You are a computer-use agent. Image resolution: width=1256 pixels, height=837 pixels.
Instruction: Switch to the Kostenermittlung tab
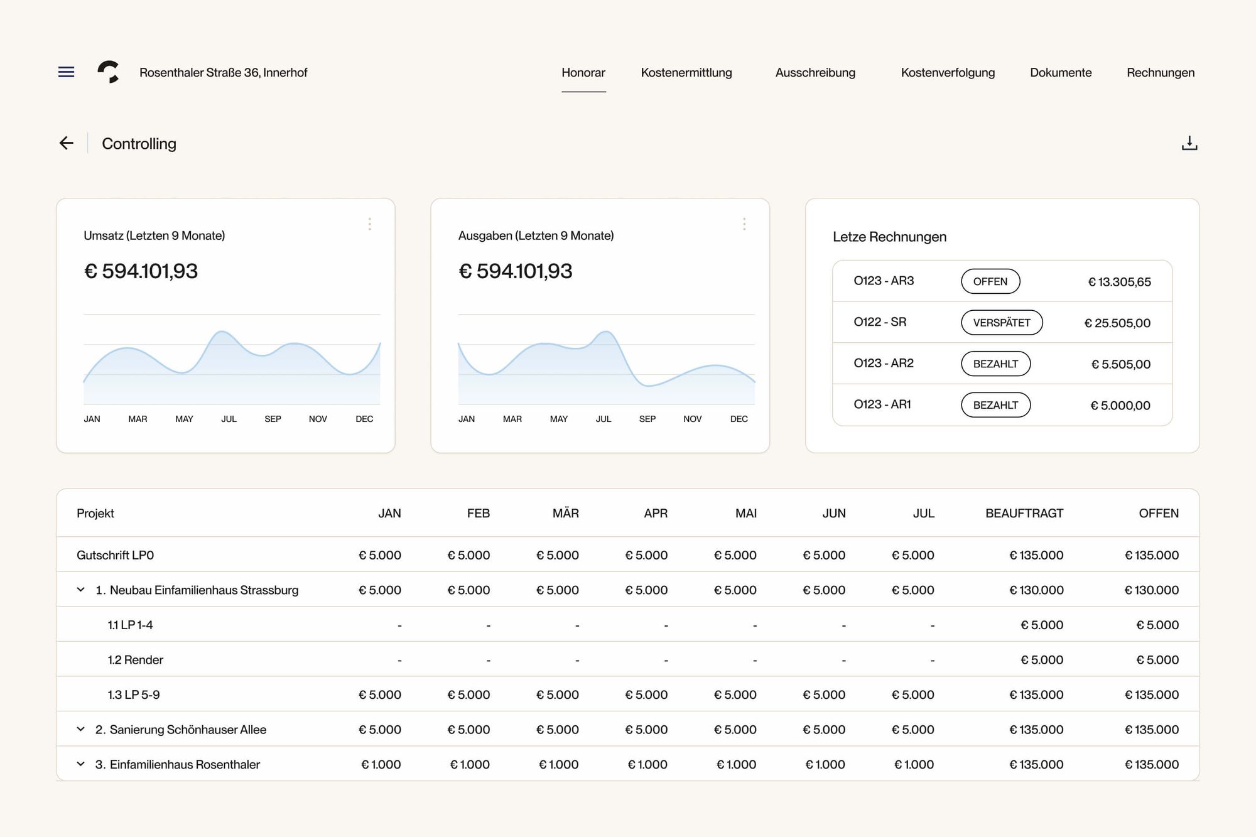[x=686, y=73]
